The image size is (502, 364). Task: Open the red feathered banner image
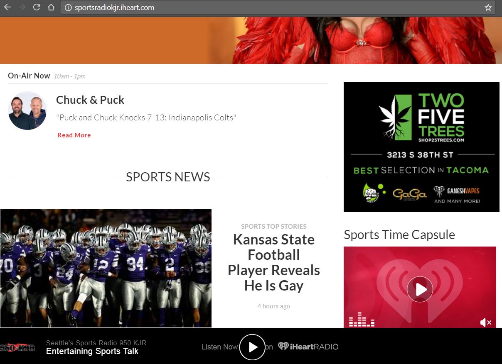tap(251, 40)
